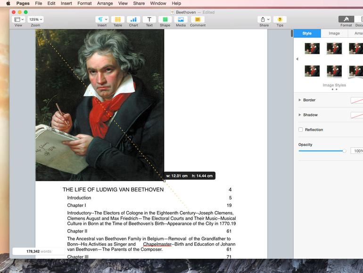
Task: Click page number 71 beside Chapter III
Action: pyautogui.click(x=229, y=257)
